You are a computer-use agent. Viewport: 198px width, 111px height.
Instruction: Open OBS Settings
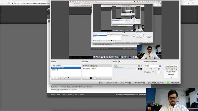(171, 75)
